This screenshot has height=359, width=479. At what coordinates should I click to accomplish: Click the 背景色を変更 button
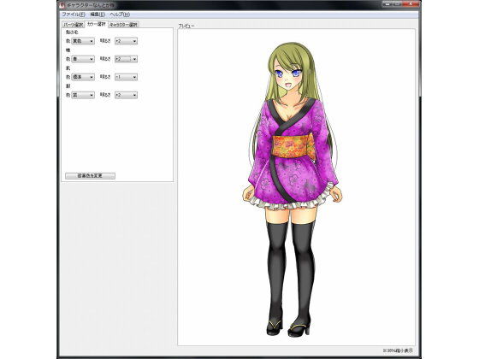[x=90, y=176]
